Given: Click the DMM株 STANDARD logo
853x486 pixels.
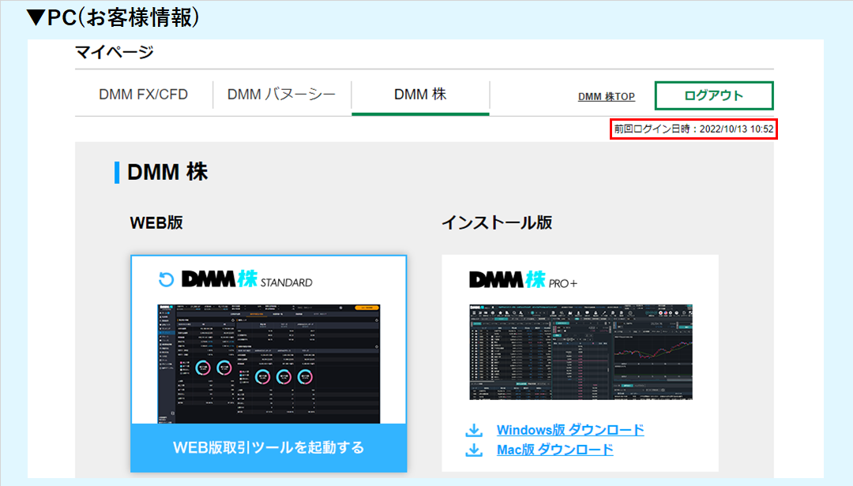Looking at the screenshot, I should click(246, 280).
